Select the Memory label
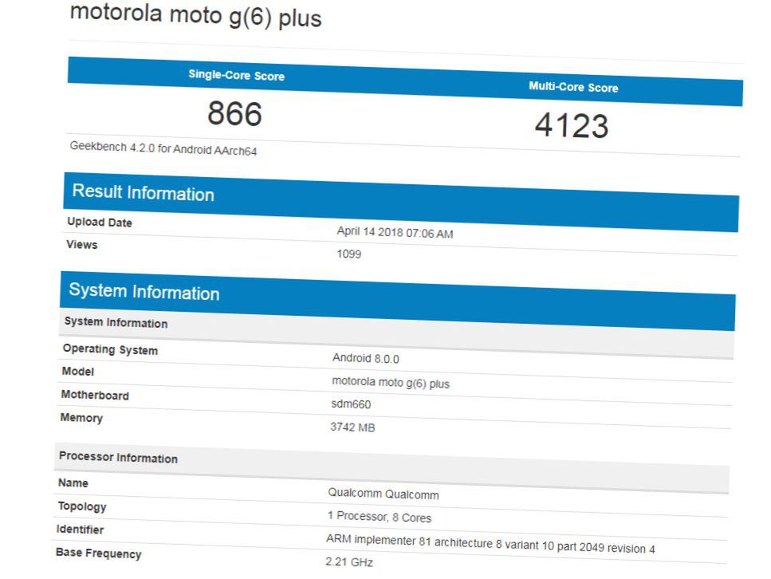Image resolution: width=771 pixels, height=579 pixels. coord(81,418)
